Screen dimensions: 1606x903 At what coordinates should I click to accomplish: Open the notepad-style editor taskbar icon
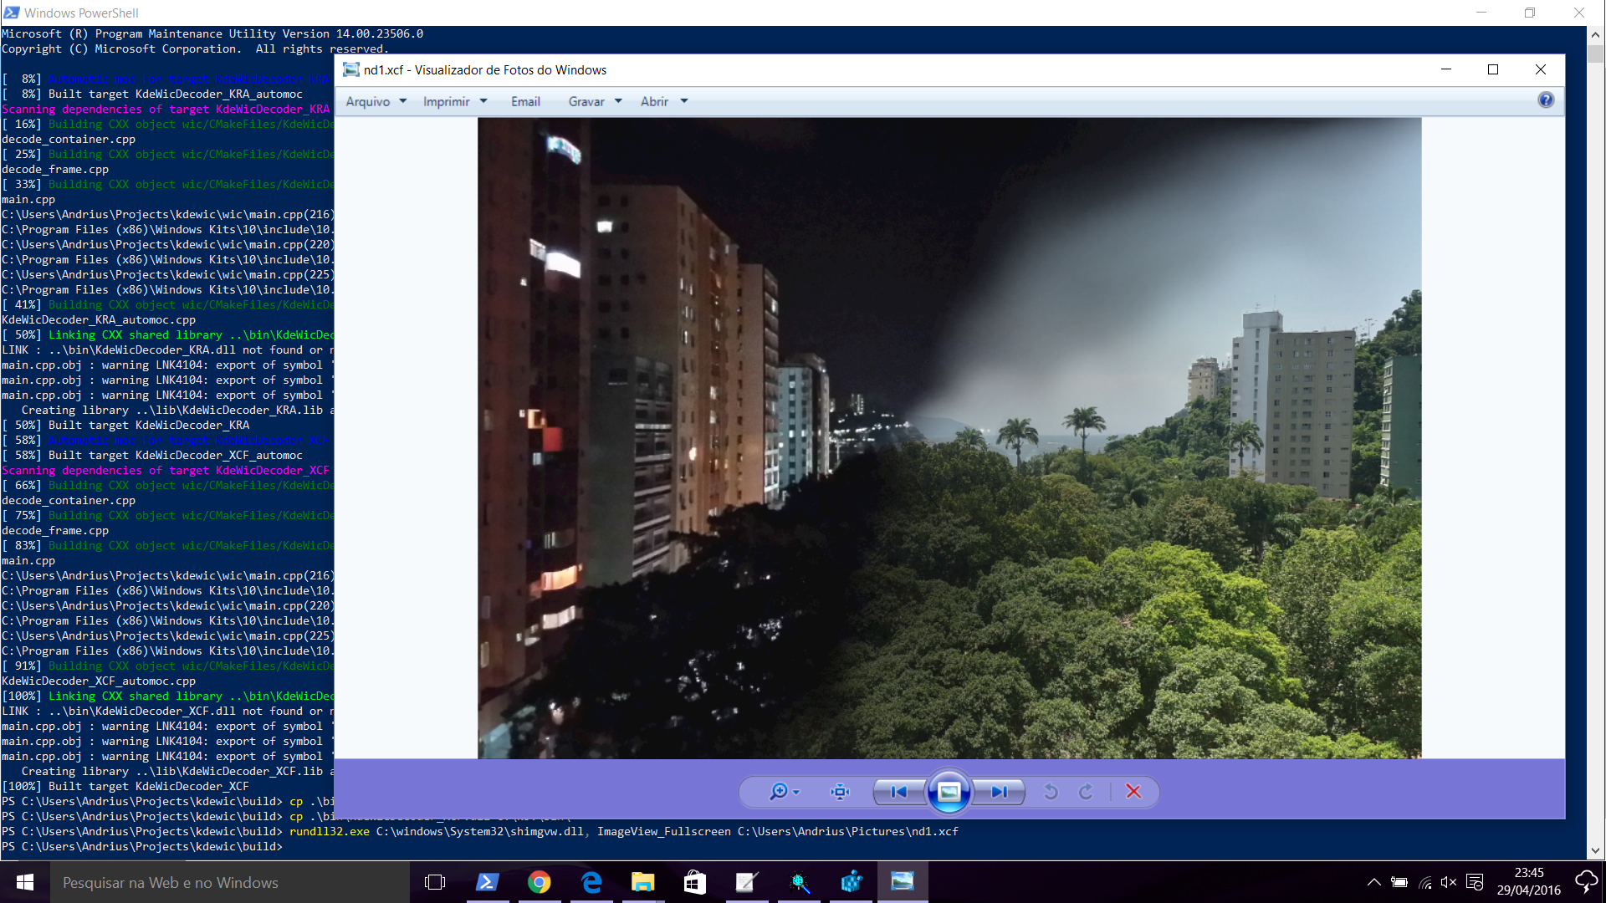point(747,882)
